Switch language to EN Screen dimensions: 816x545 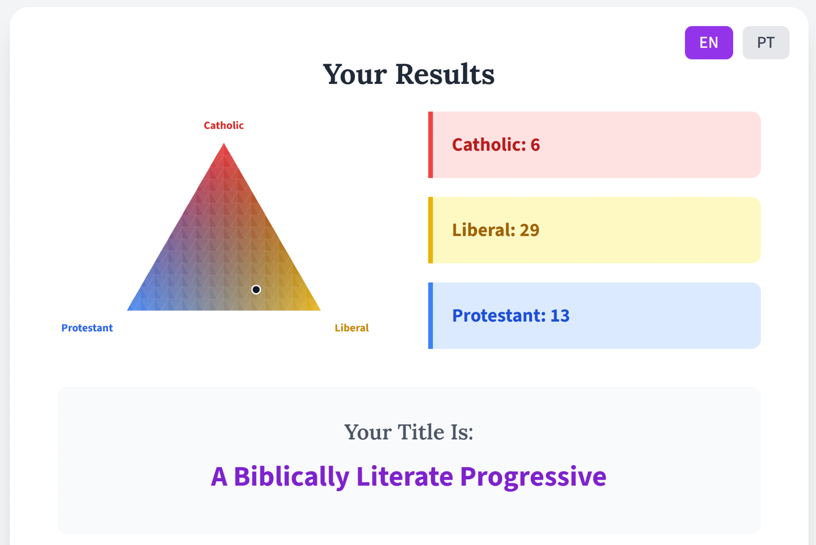709,43
